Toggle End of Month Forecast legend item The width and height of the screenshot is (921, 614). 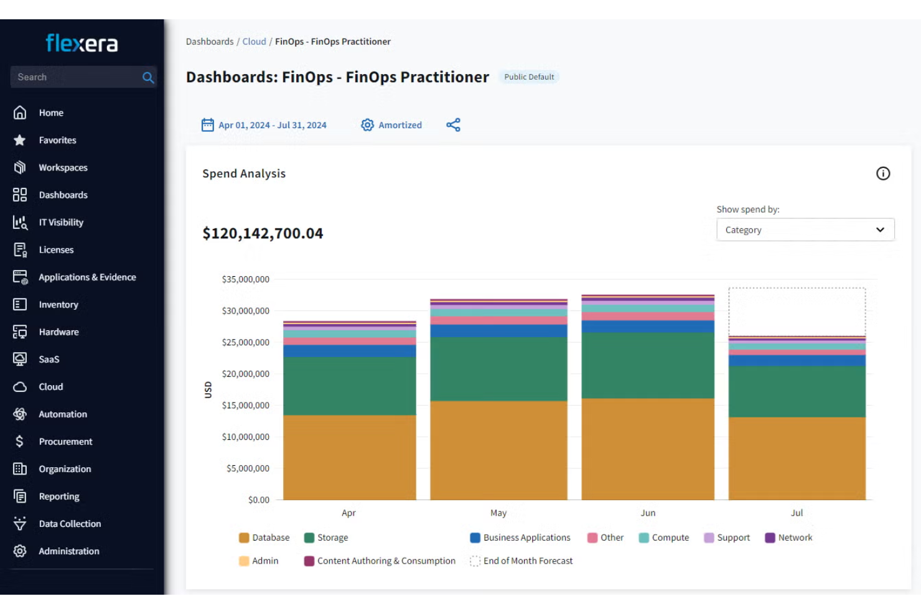pyautogui.click(x=521, y=561)
